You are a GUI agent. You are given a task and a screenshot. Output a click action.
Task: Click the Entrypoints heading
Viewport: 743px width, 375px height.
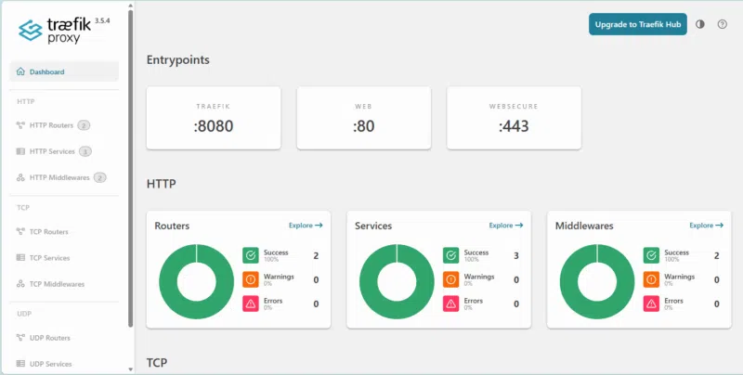178,60
